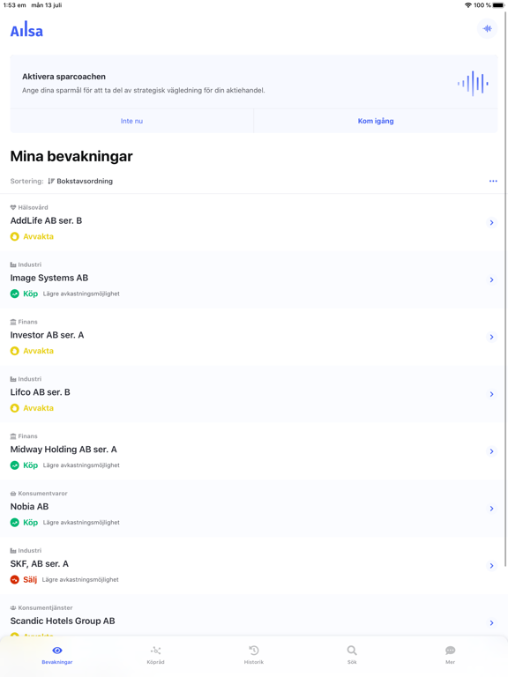The width and height of the screenshot is (508, 677).
Task: Click the Lifco Avvakta status icon
Action: coord(15,408)
